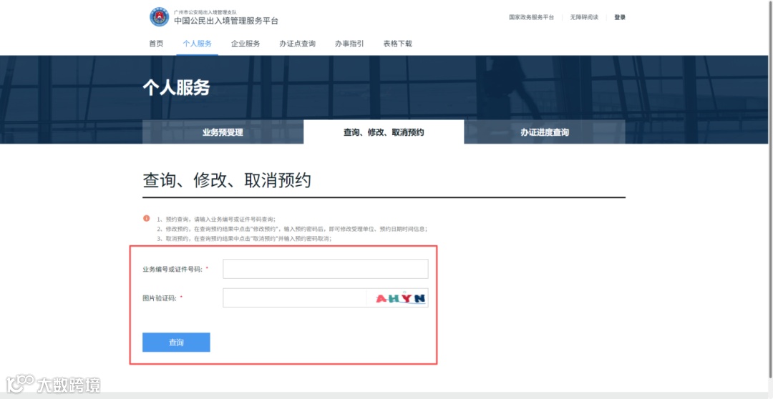The width and height of the screenshot is (773, 399).
Task: Select the 个人服务 navigation item
Action: [x=198, y=44]
